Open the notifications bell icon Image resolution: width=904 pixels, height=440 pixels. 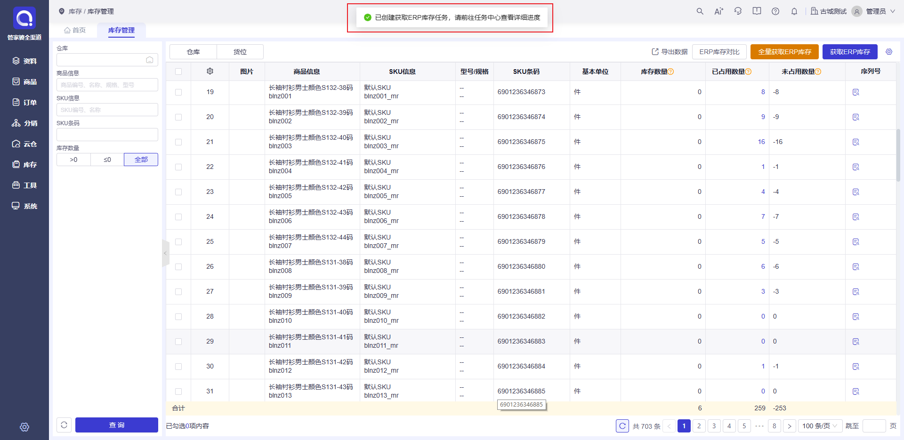coord(794,11)
